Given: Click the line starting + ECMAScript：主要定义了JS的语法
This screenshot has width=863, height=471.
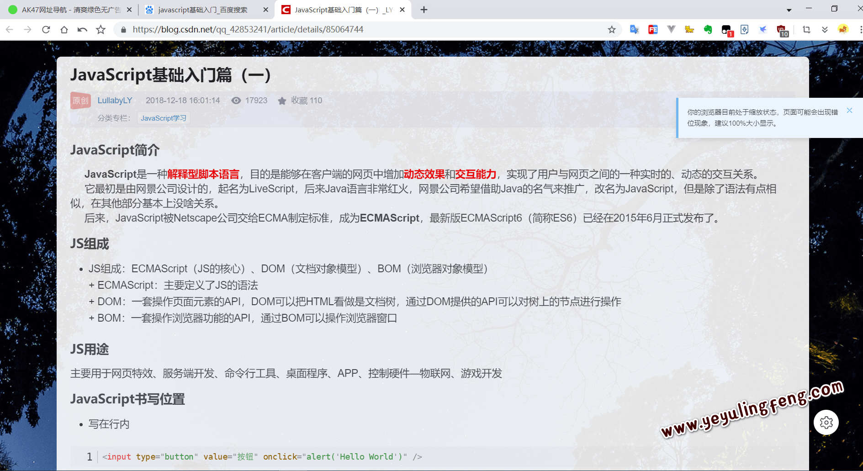Looking at the screenshot, I should click(x=173, y=285).
